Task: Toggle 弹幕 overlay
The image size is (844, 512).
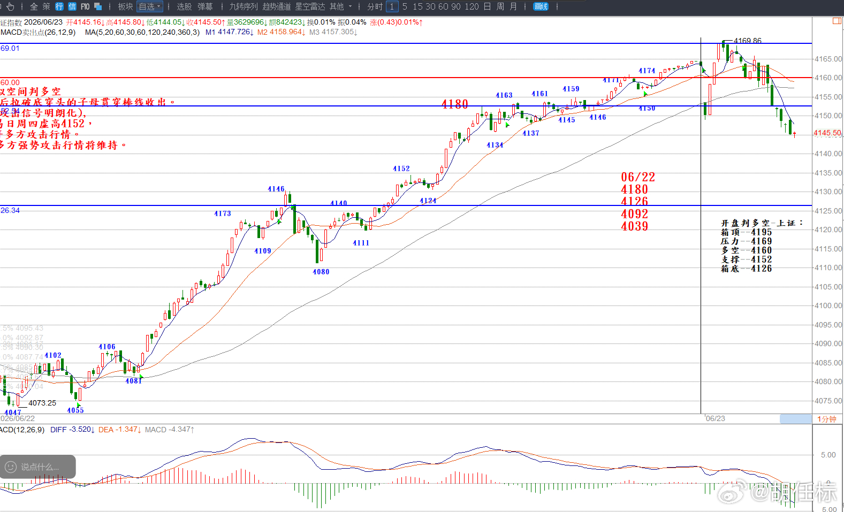Action: 205,6
